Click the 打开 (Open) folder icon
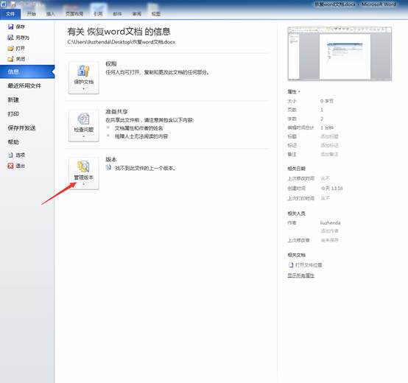The width and height of the screenshot is (408, 383). click(10, 48)
